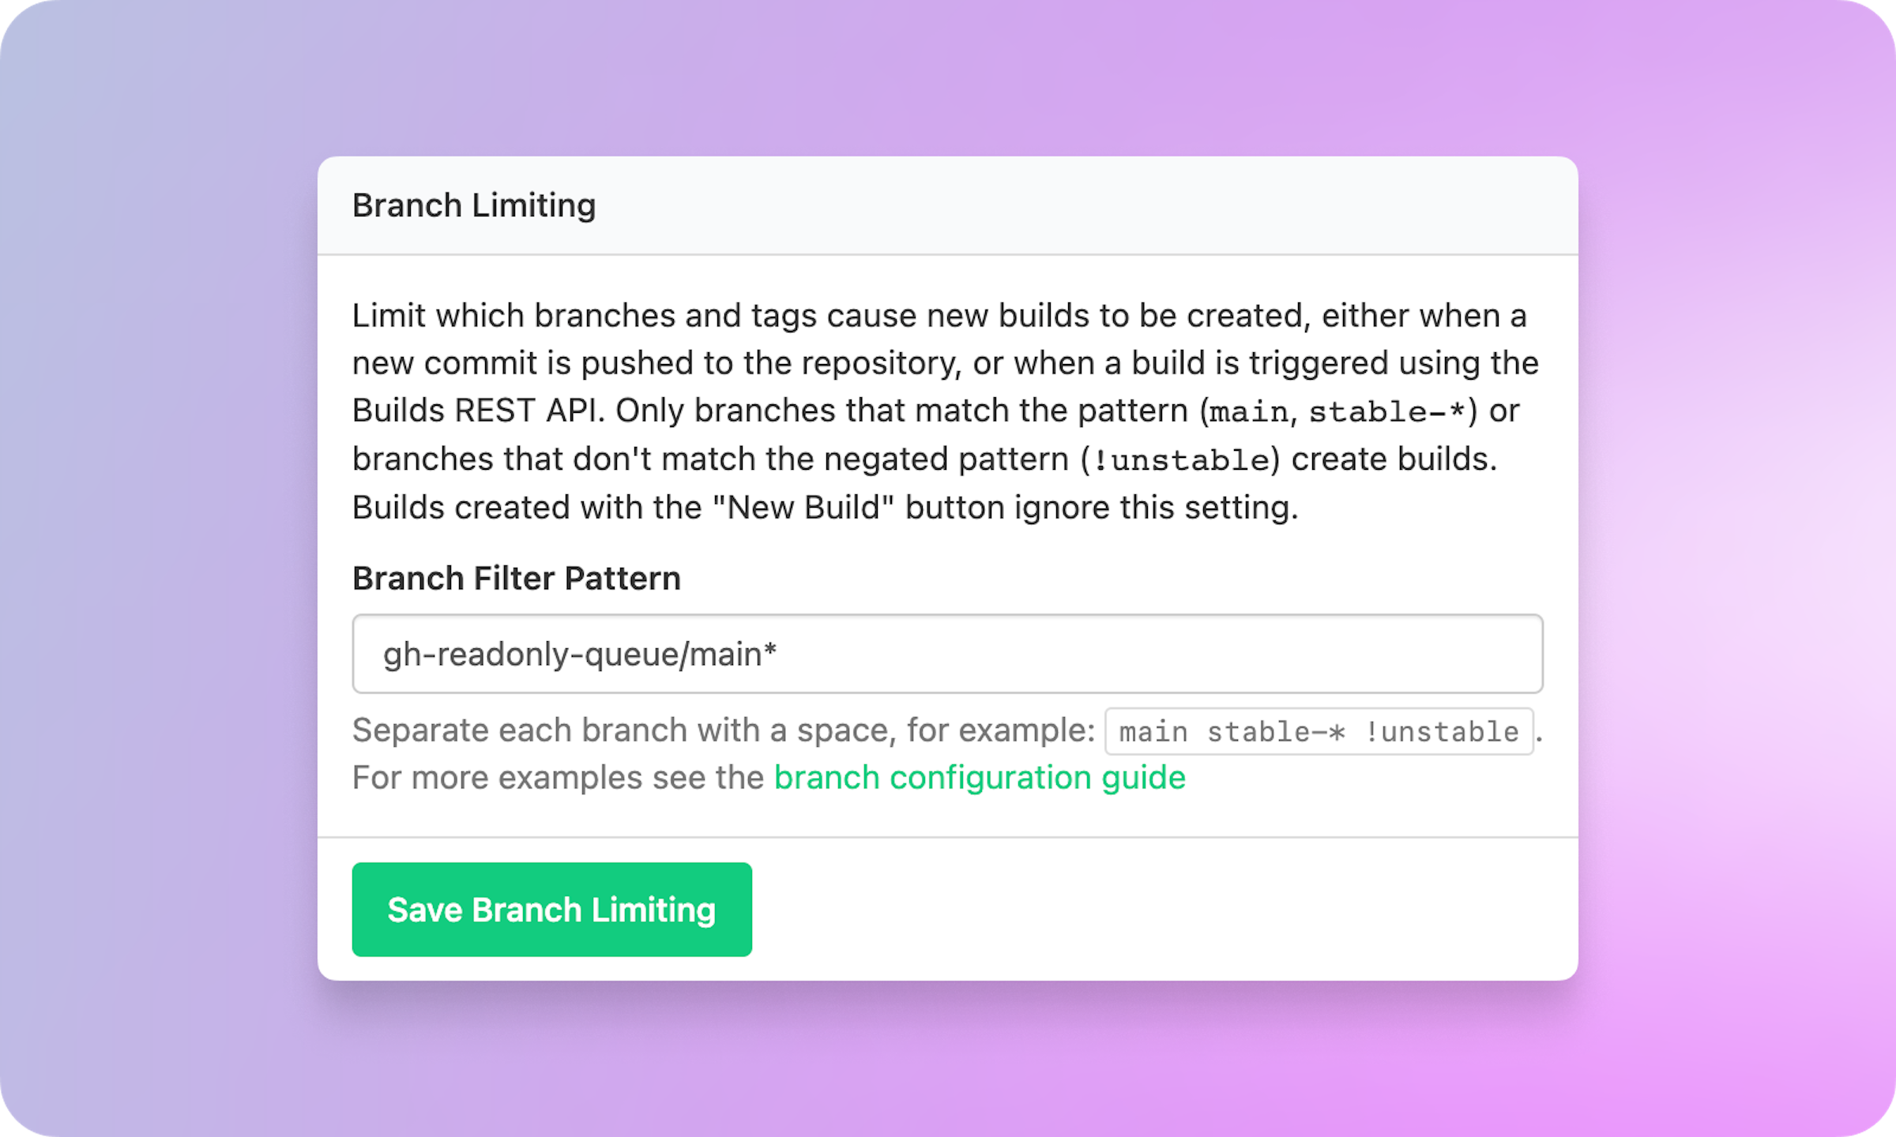Click the phrase New Build in the description
This screenshot has width=1896, height=1137.
(802, 507)
